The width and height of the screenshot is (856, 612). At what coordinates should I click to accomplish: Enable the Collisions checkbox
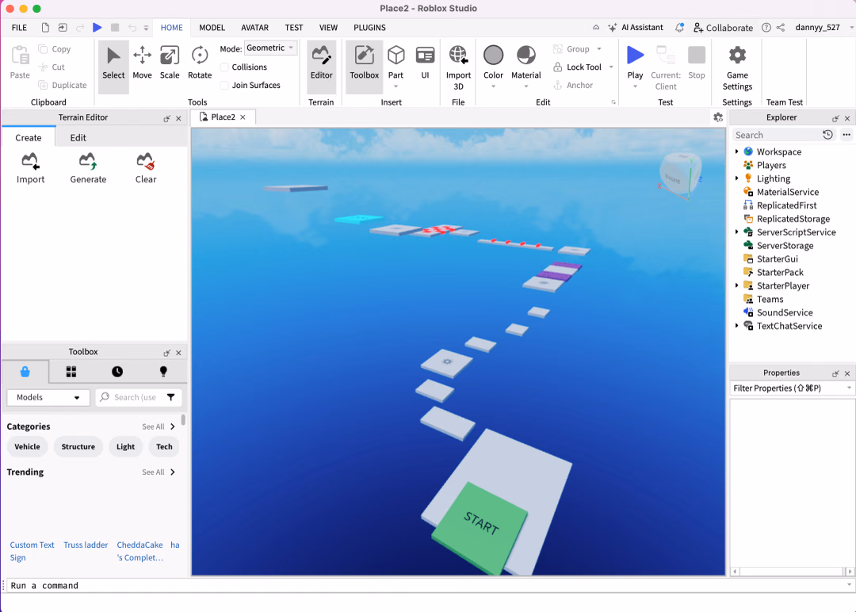[224, 67]
